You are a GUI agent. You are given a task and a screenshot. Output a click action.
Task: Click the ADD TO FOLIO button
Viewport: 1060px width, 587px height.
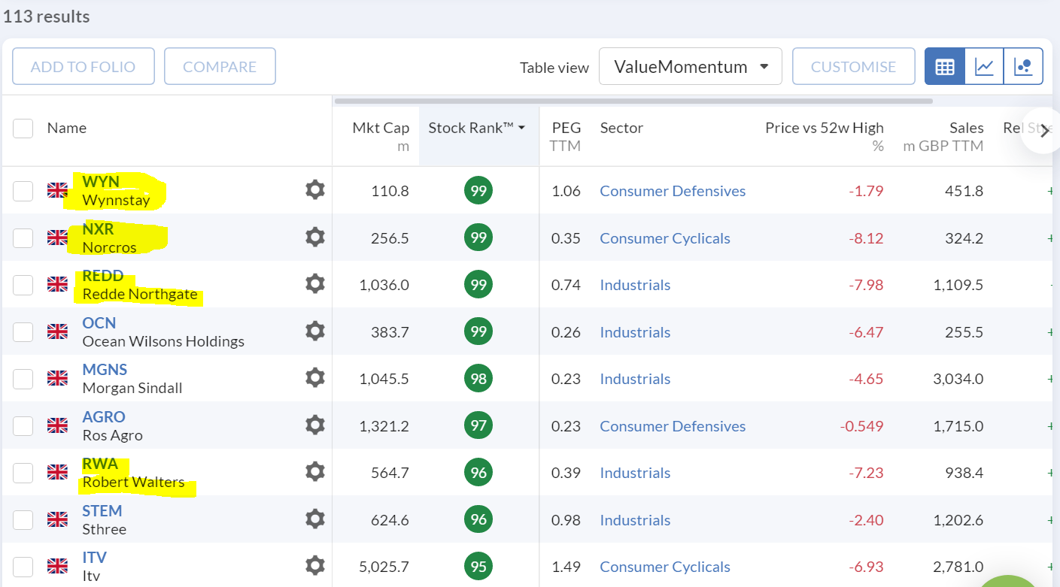click(84, 66)
